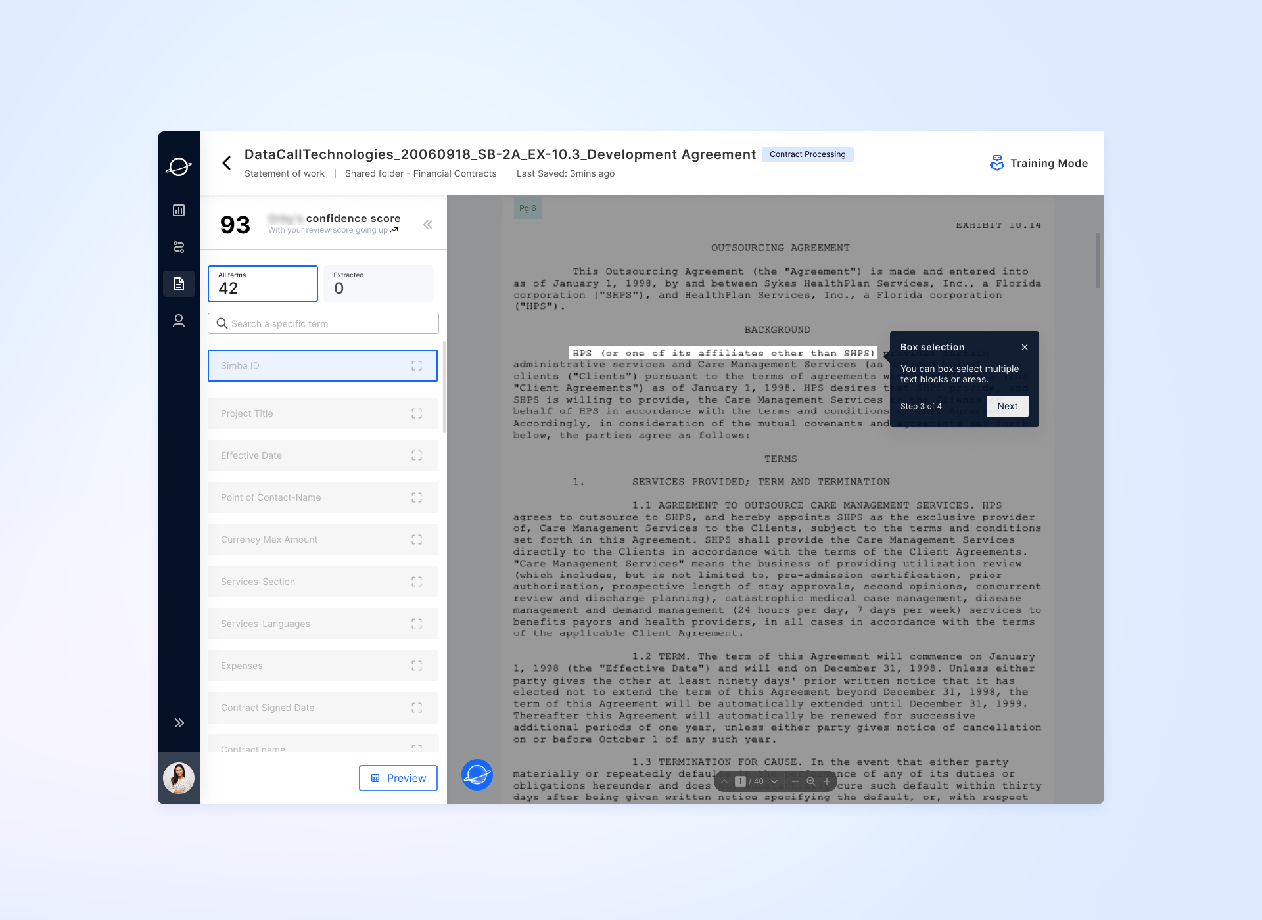This screenshot has height=920, width=1262.
Task: Click the user avatar photo
Action: pos(179,778)
